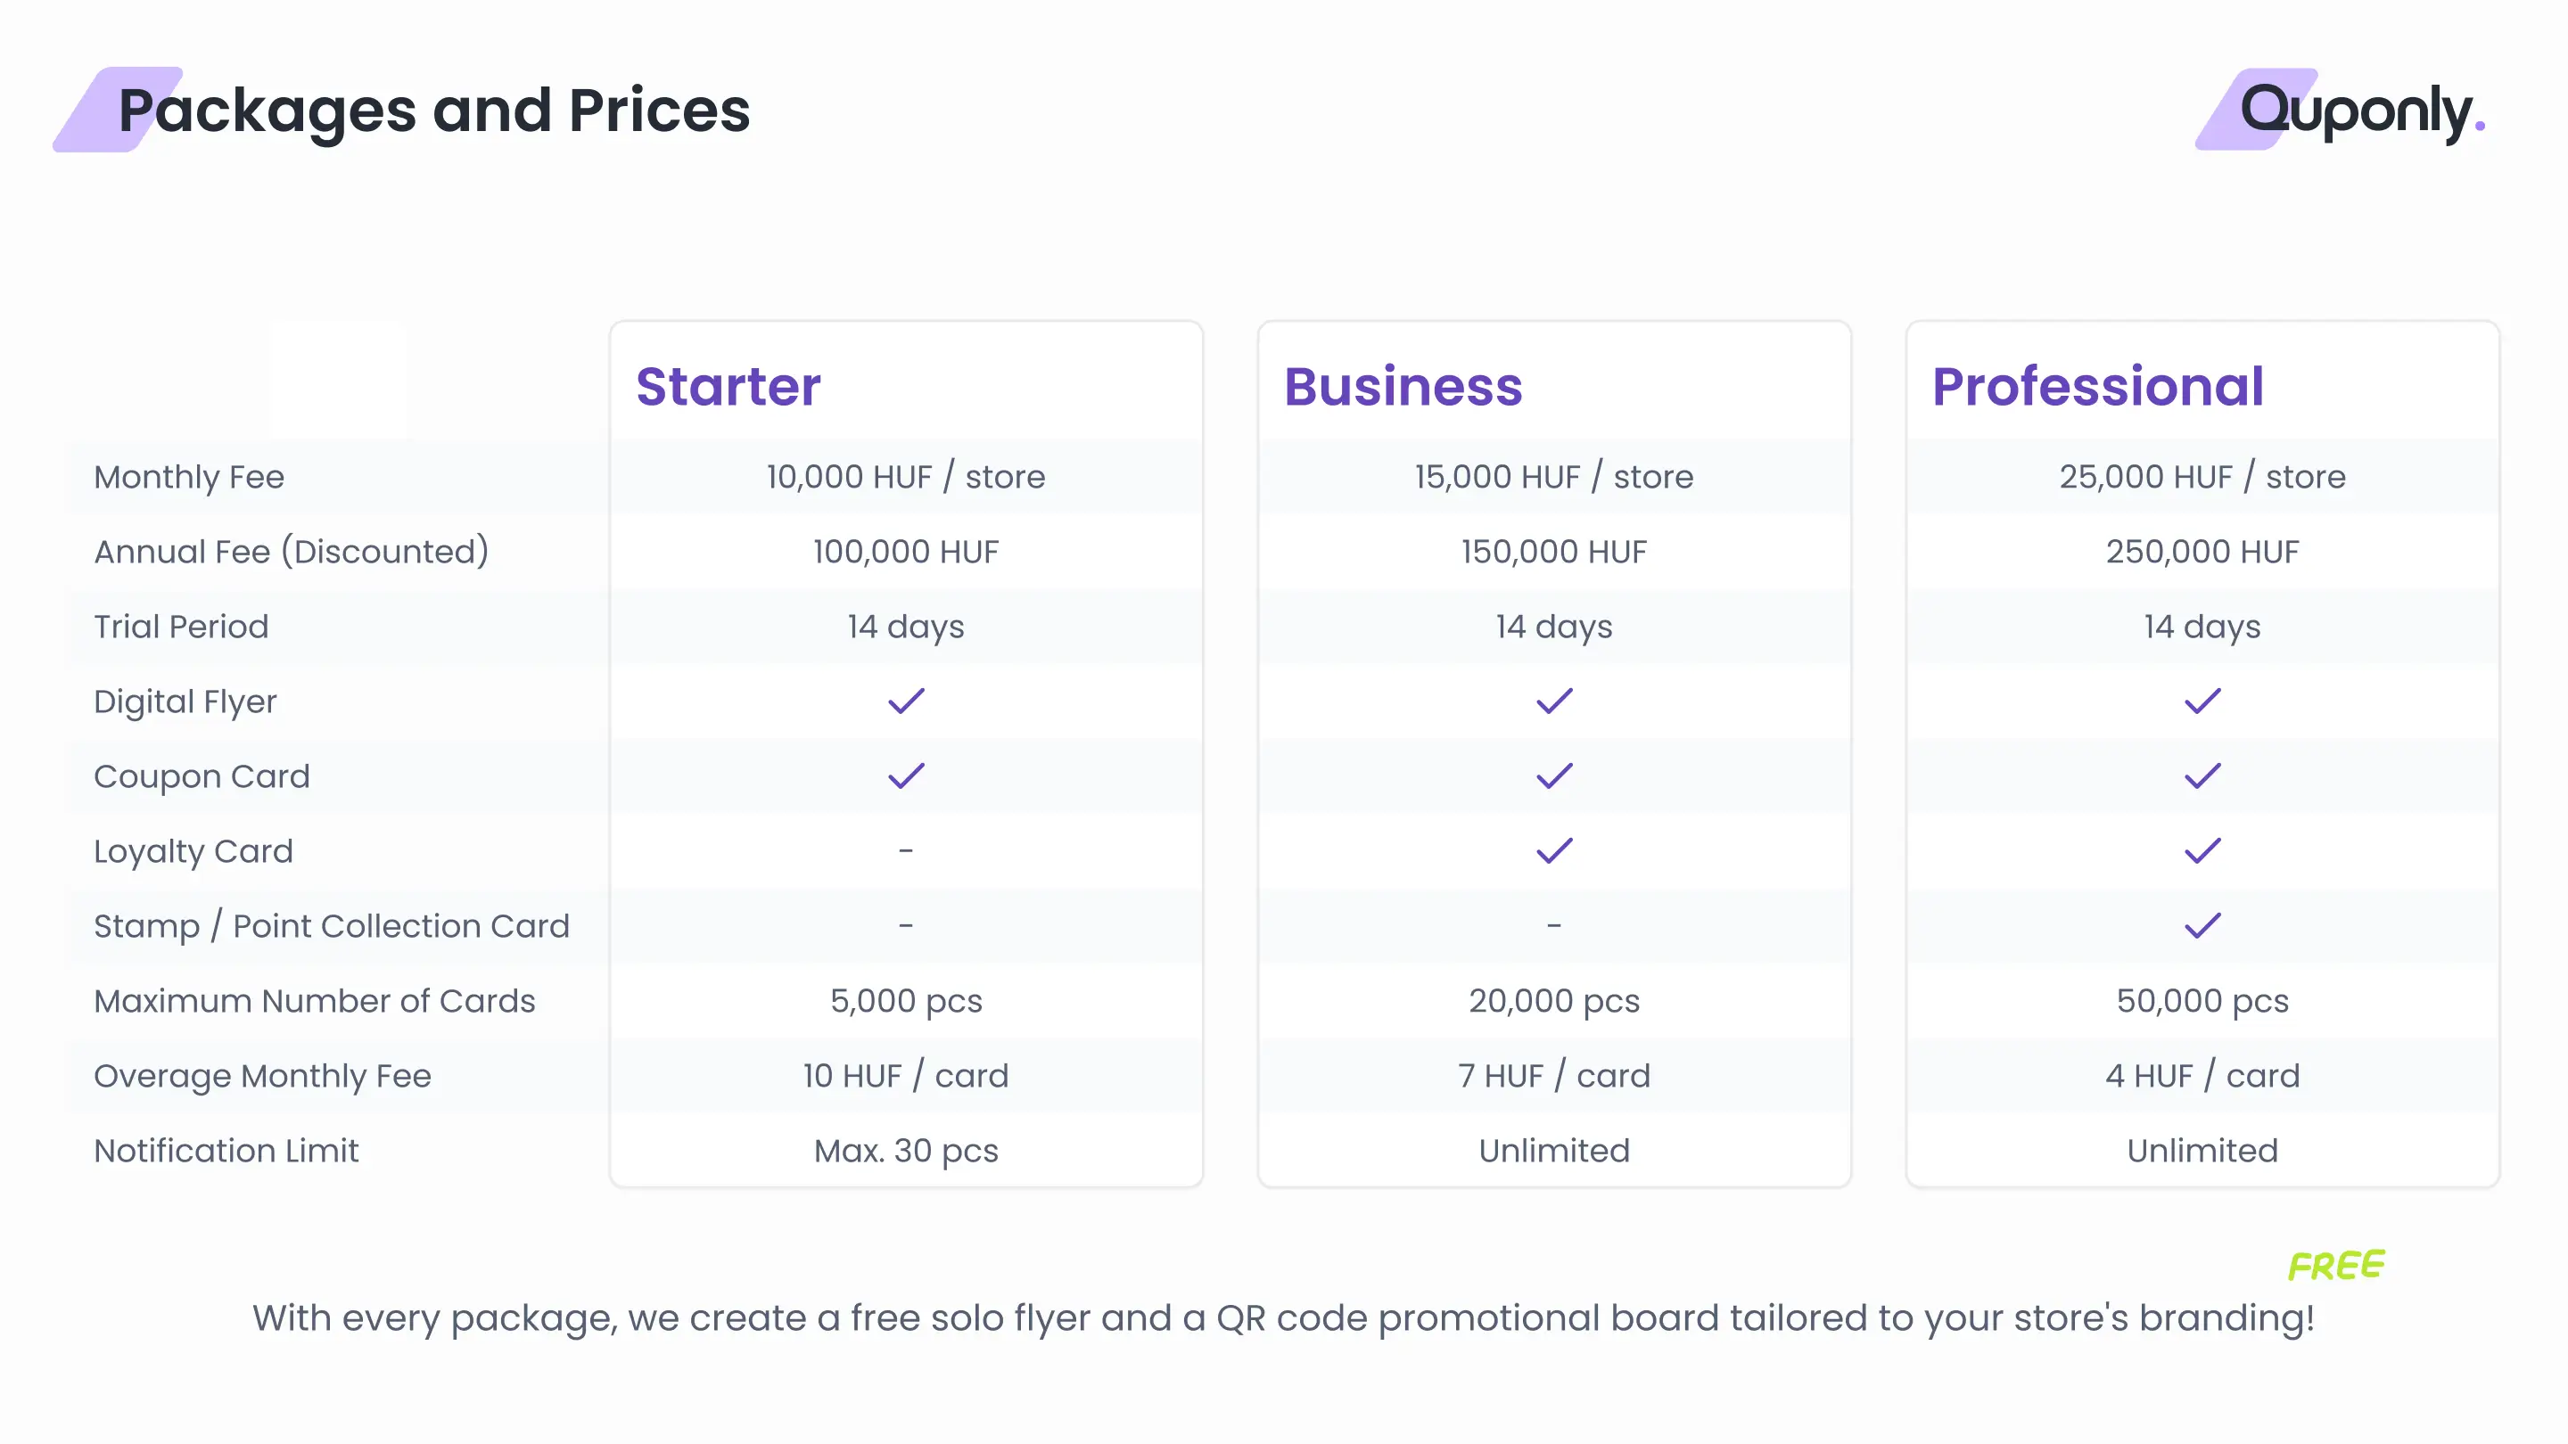Click Business's Coupon Card checkmark
The width and height of the screenshot is (2568, 1444).
pos(1554,775)
